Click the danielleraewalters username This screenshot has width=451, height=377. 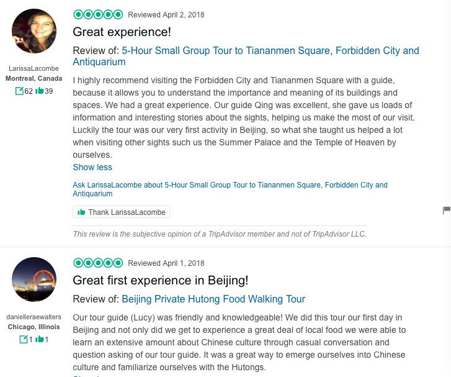[x=34, y=317]
